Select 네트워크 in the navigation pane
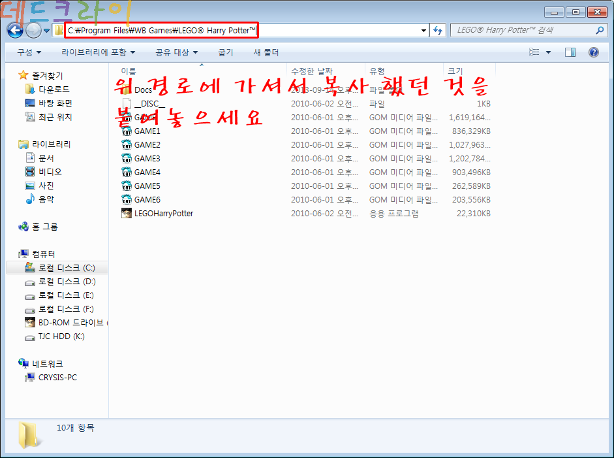614x458 pixels. [48, 364]
